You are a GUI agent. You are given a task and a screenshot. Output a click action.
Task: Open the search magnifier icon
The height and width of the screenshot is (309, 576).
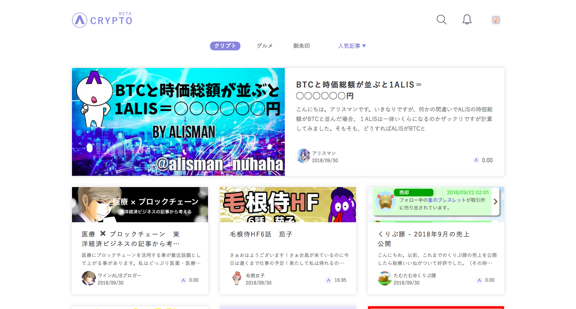441,20
